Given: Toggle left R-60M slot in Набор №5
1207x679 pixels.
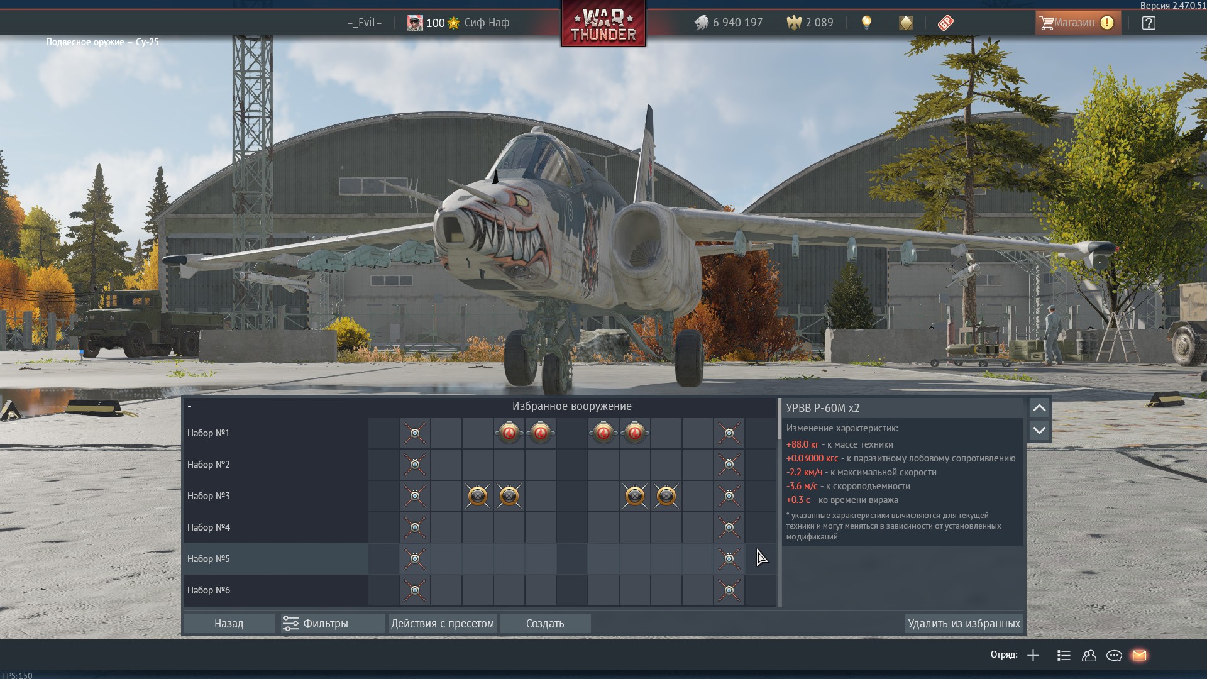Looking at the screenshot, I should pos(415,559).
